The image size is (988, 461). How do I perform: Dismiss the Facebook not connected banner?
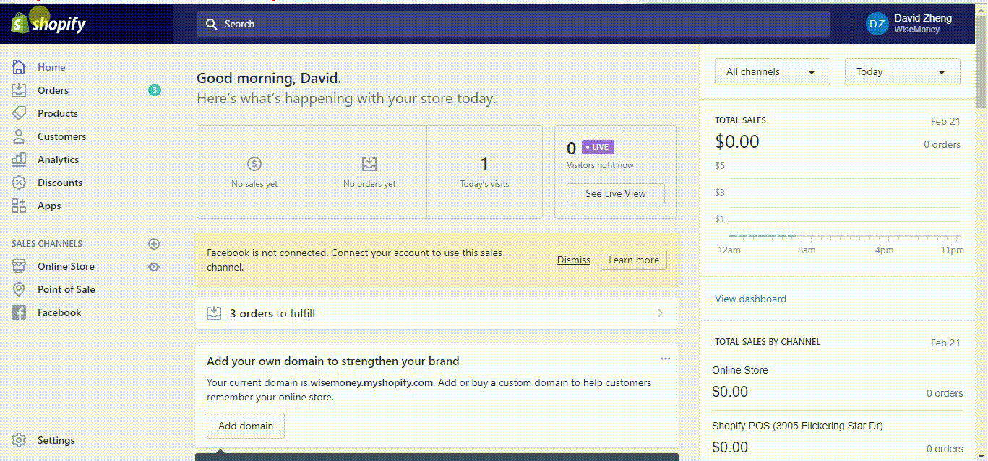[574, 260]
